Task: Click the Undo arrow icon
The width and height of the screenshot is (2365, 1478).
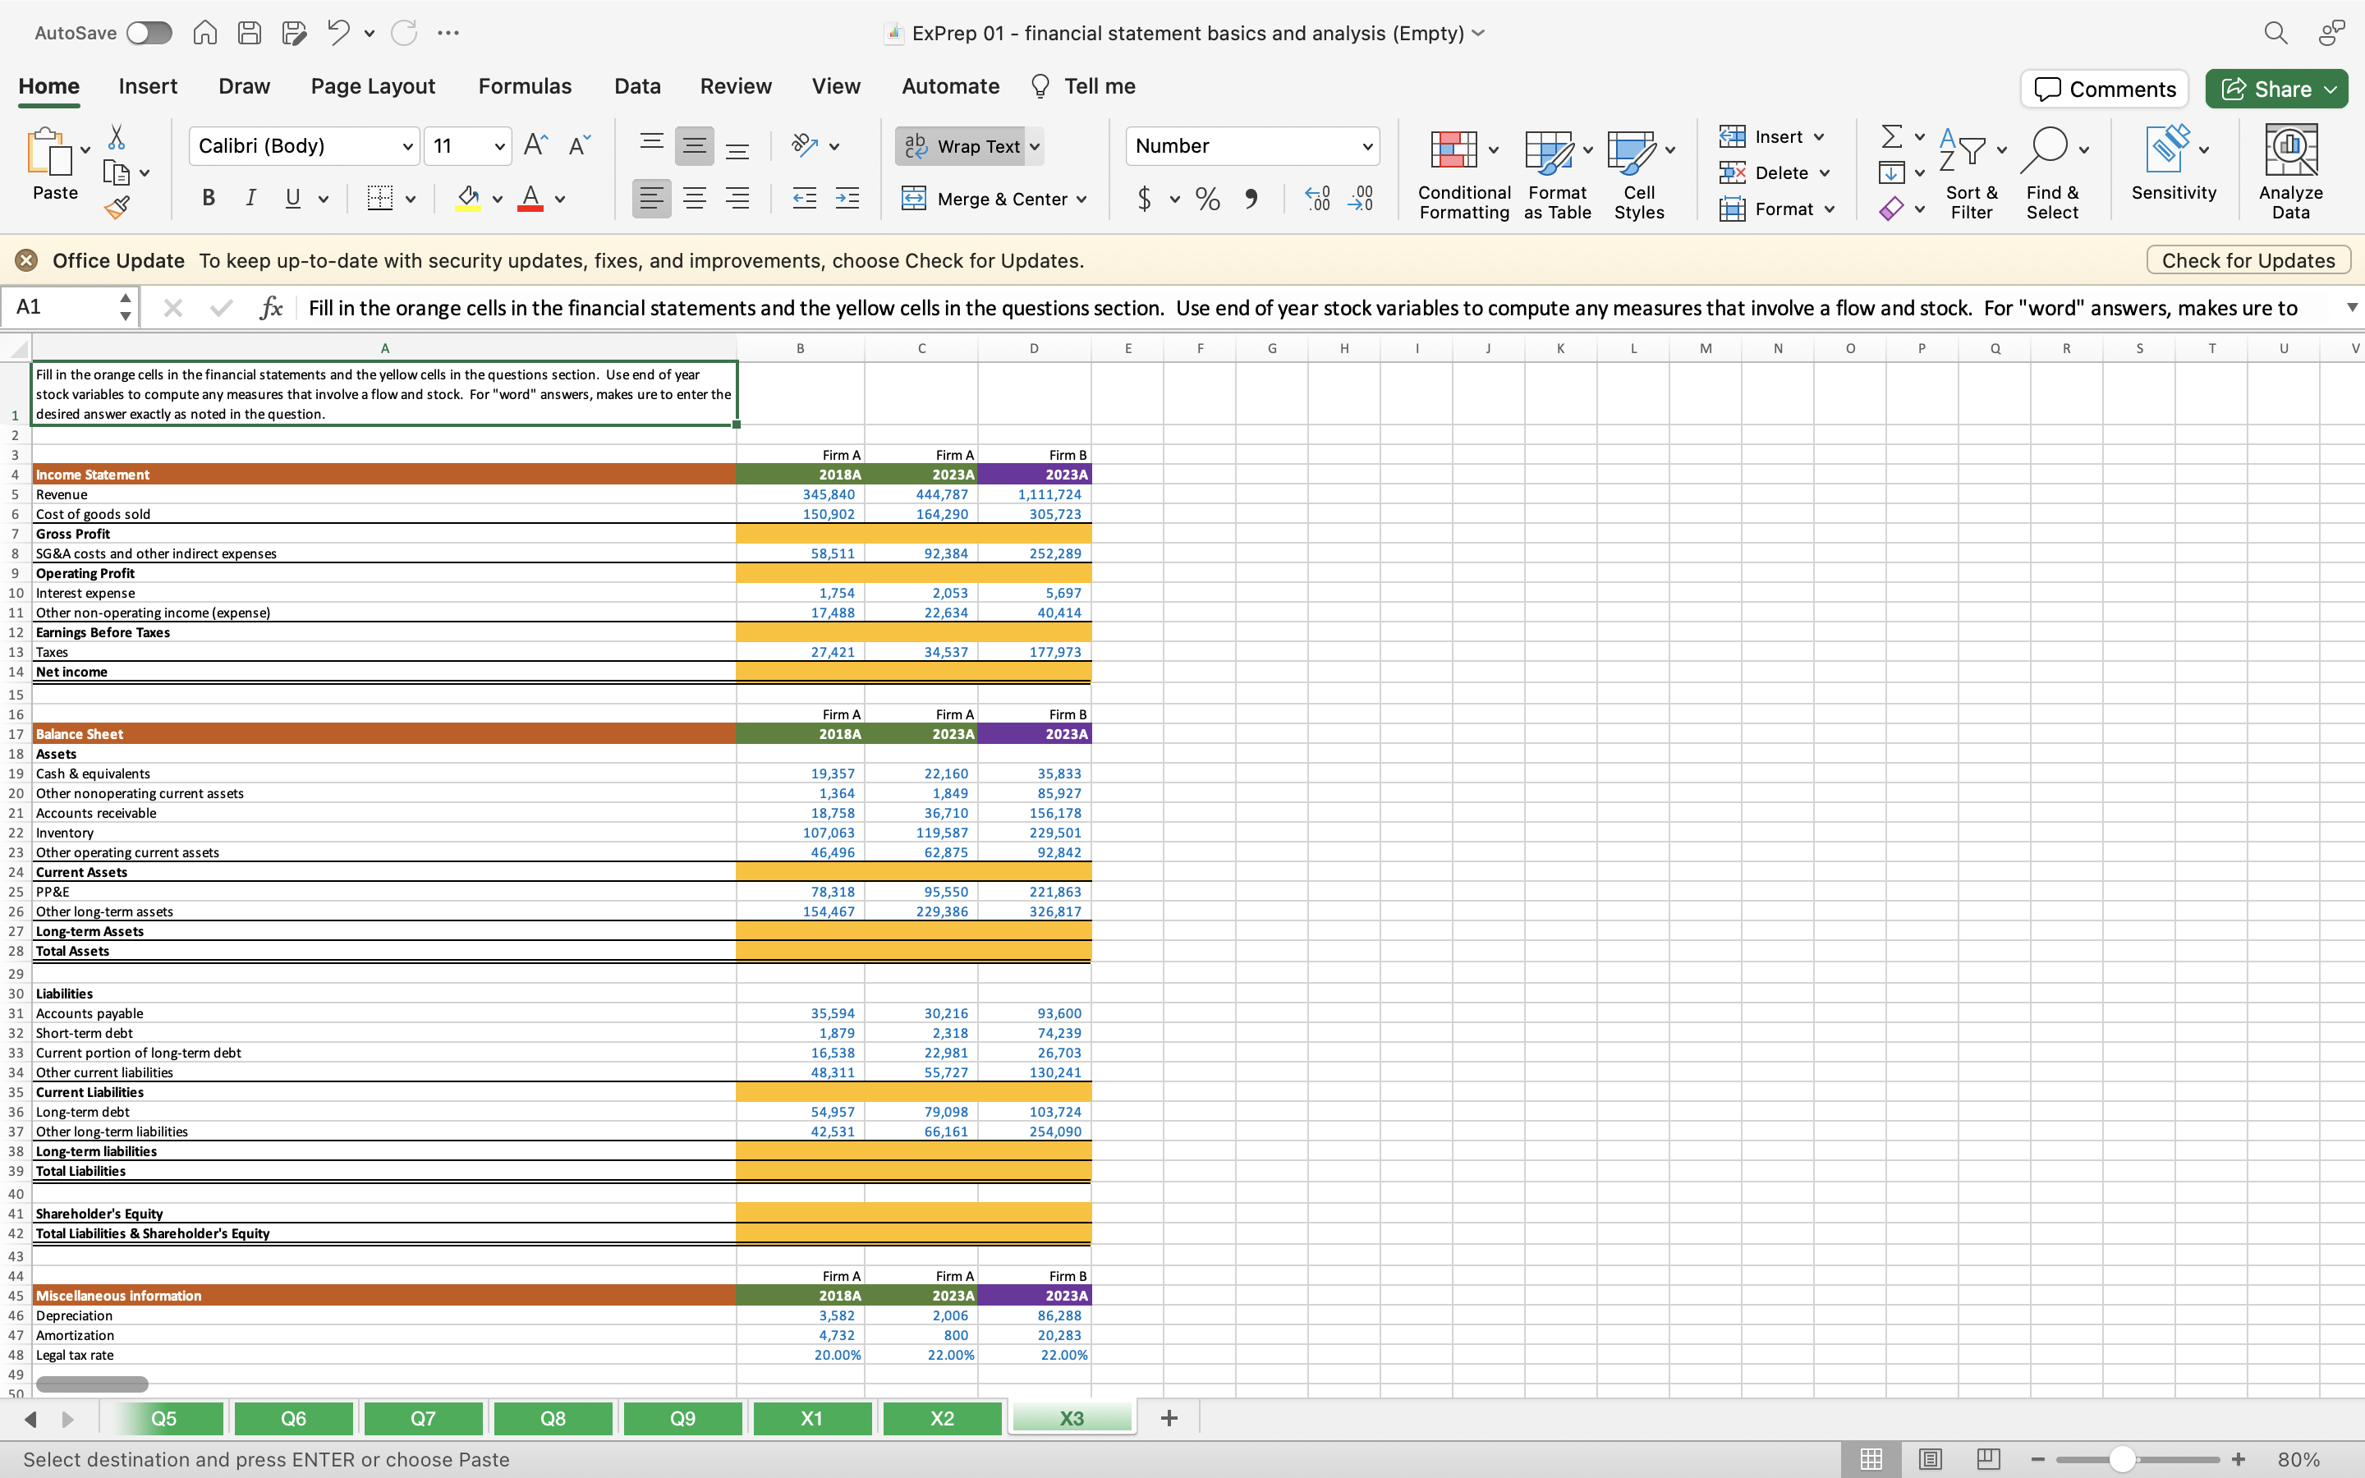Action: (x=338, y=33)
